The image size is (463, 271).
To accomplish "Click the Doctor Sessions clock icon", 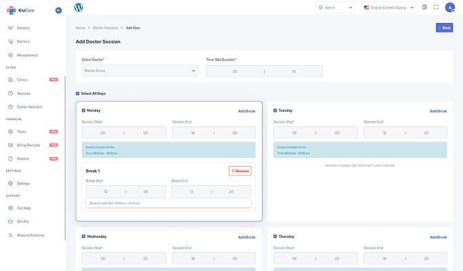I will click(11, 106).
